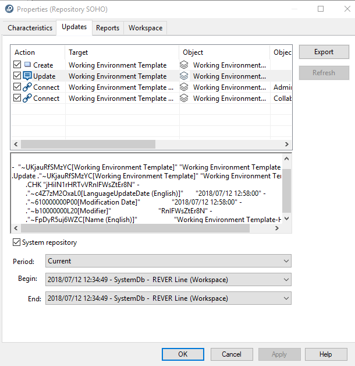This screenshot has width=355, height=366.
Task: Click the layers object icon in last row
Action: pos(184,98)
